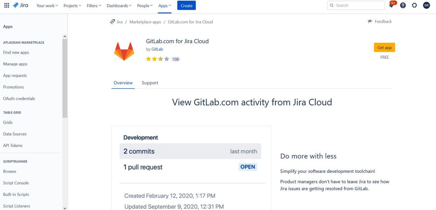Click GitLab.com for Jira Cloud breadcrumb
Image resolution: width=436 pixels, height=210 pixels.
point(190,22)
